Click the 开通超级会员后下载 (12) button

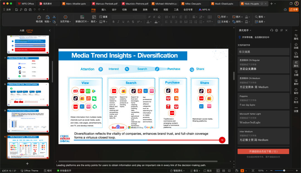coord(263,151)
